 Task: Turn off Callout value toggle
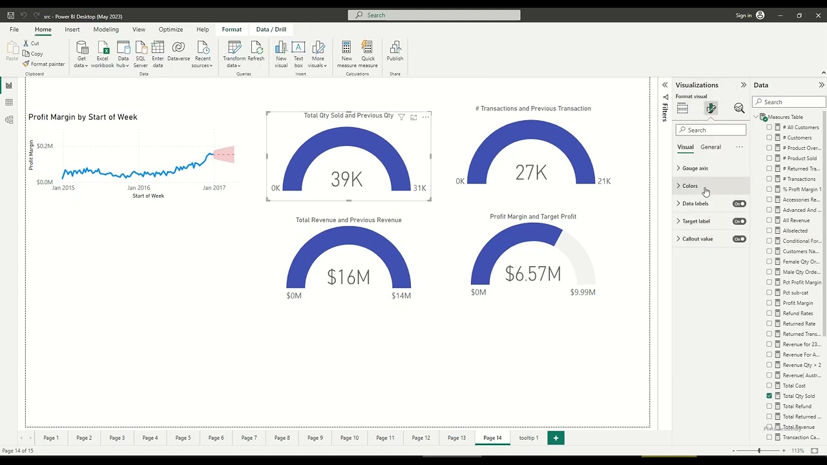tap(739, 239)
